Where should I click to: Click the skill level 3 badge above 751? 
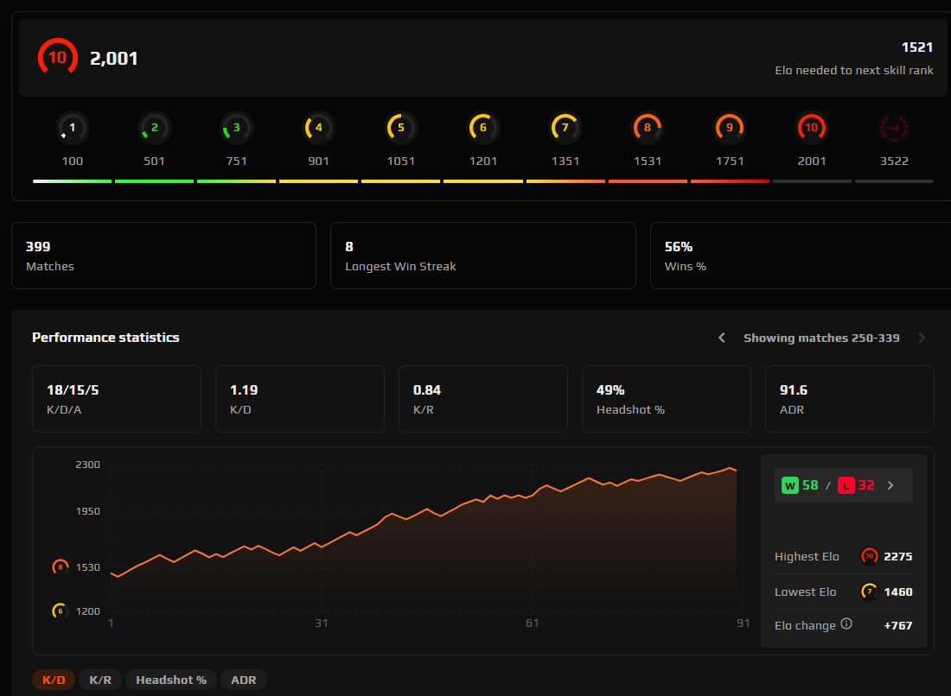point(236,127)
